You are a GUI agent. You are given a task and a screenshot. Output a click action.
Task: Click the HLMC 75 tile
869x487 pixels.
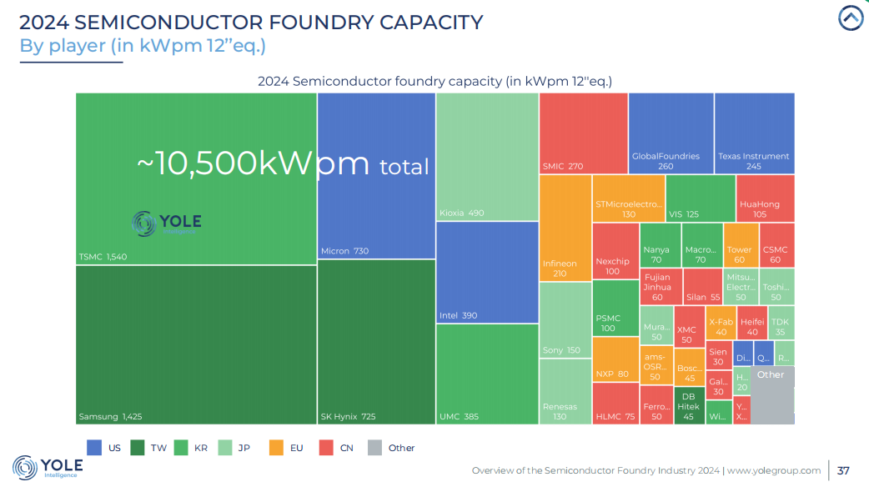coord(615,404)
